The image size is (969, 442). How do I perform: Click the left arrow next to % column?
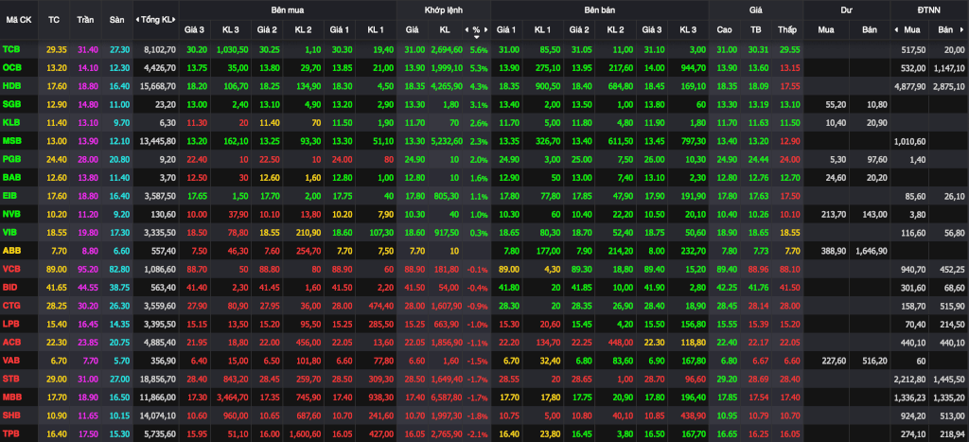467,29
